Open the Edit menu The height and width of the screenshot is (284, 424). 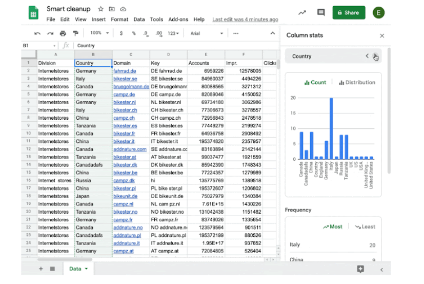point(65,19)
